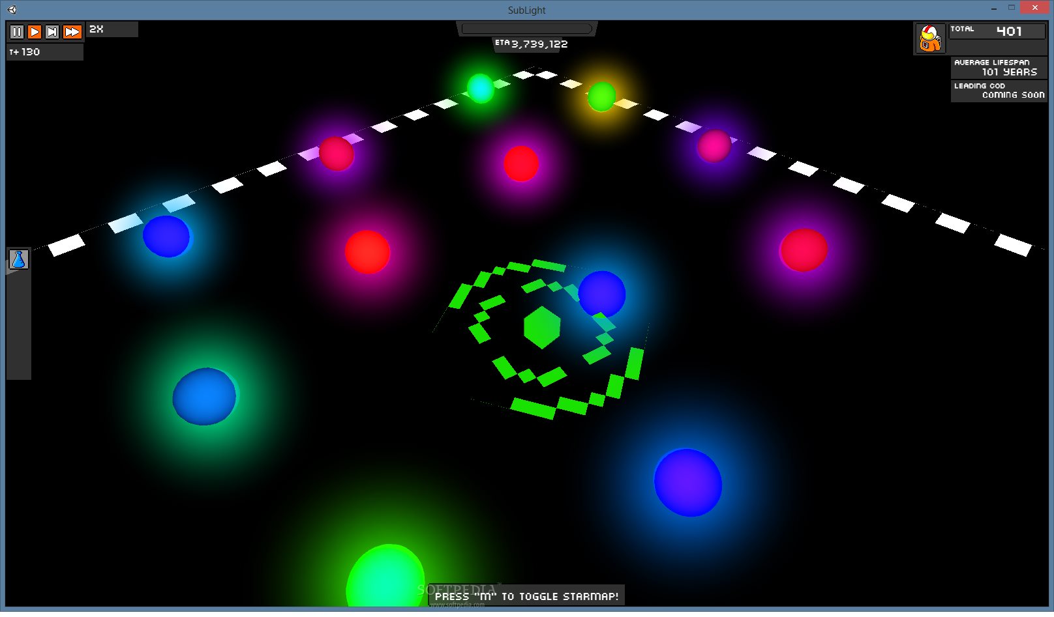
Task: Select the blue star with green glow
Action: click(204, 396)
